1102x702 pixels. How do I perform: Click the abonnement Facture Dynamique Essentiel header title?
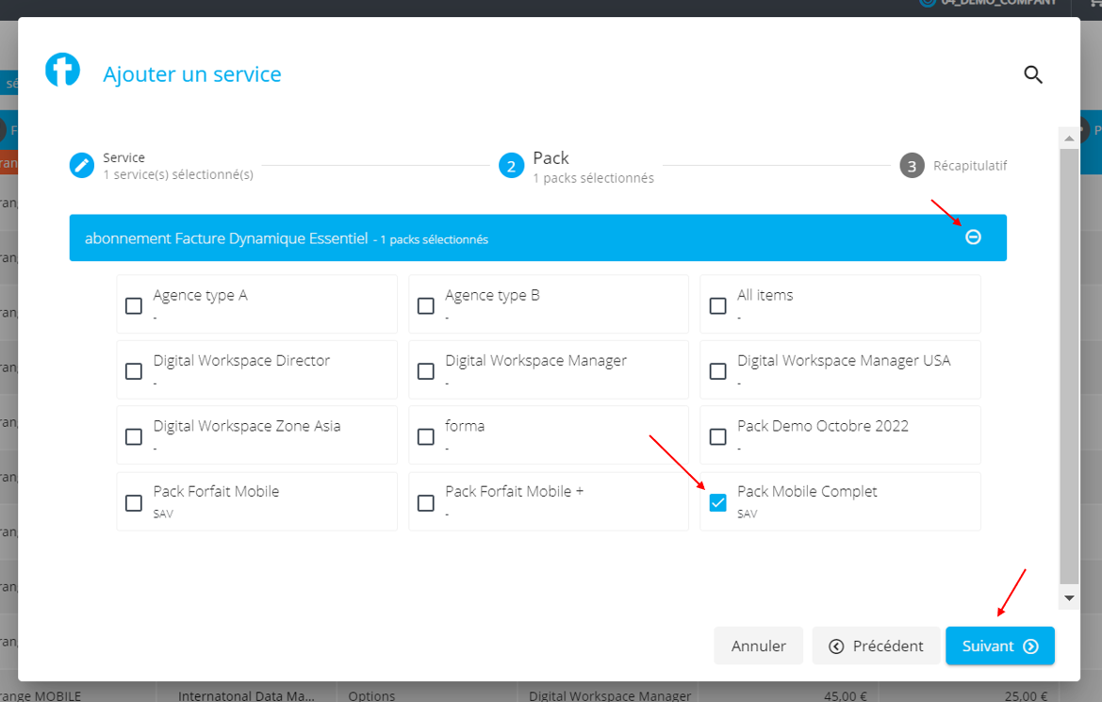click(x=226, y=238)
